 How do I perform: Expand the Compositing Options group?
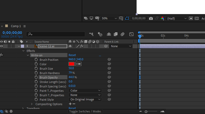tap(32, 104)
